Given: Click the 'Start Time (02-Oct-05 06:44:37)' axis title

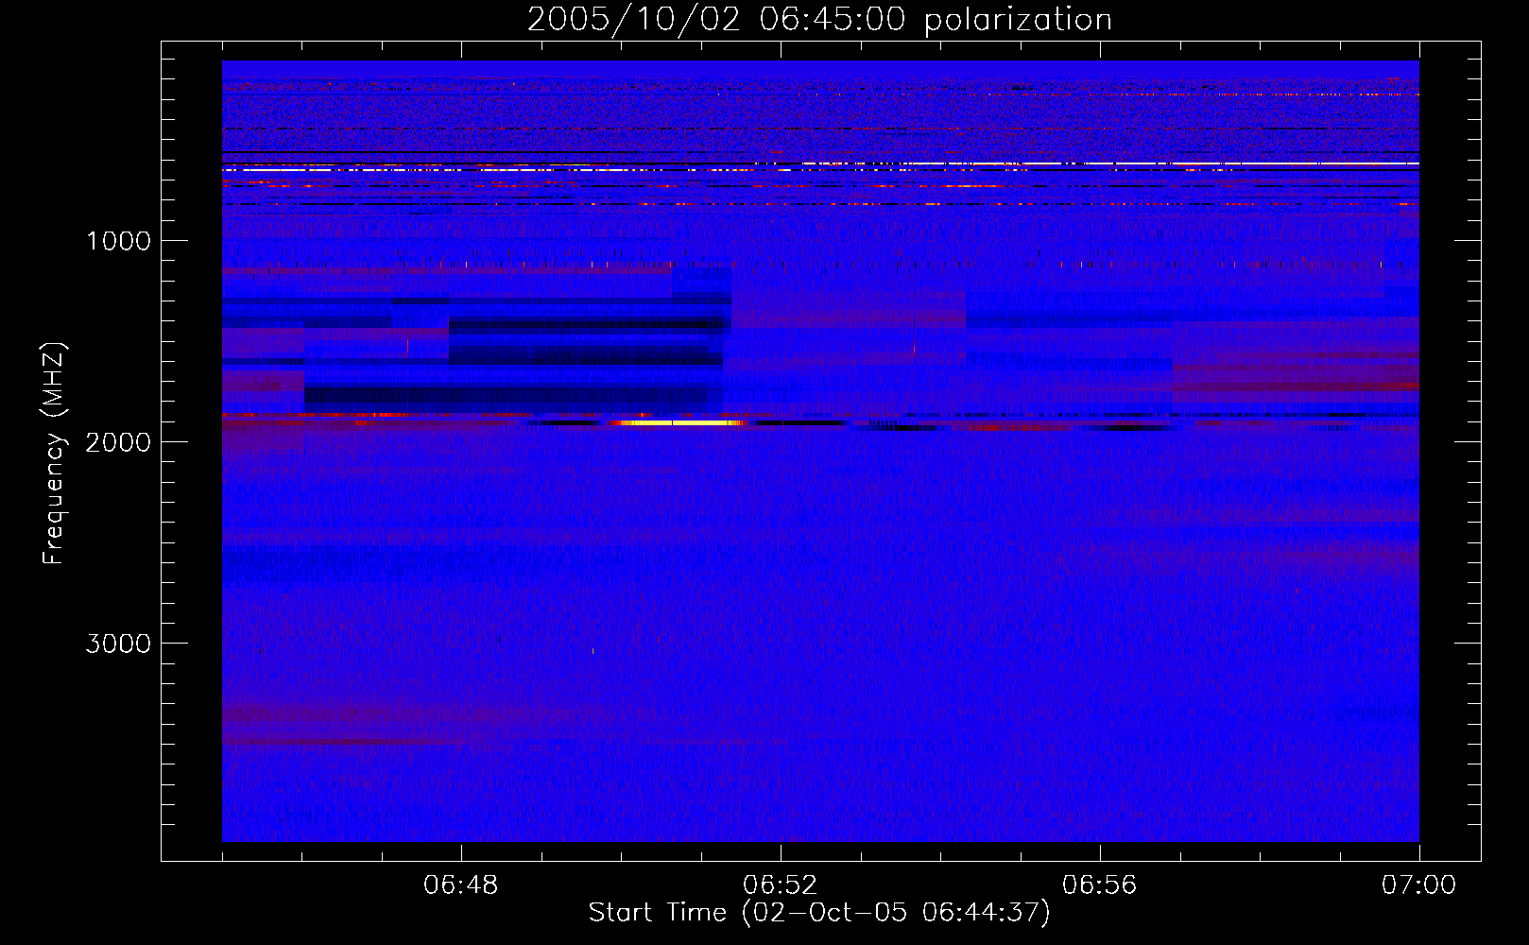Looking at the screenshot, I should (x=819, y=913).
